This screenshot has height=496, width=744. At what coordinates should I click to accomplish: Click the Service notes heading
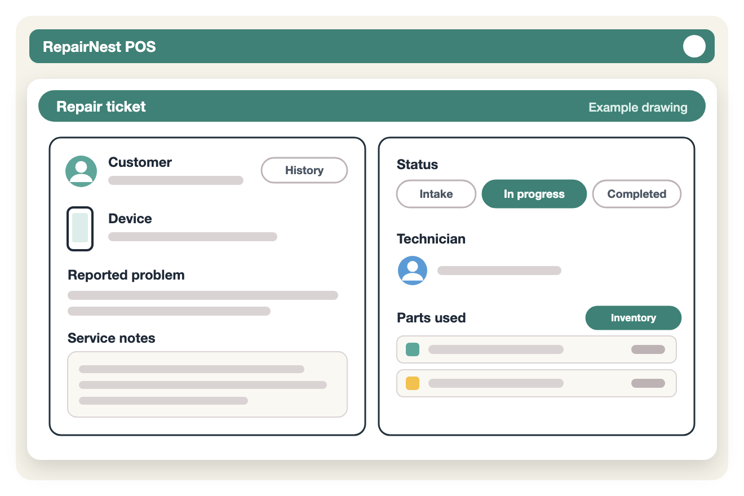[x=112, y=338]
